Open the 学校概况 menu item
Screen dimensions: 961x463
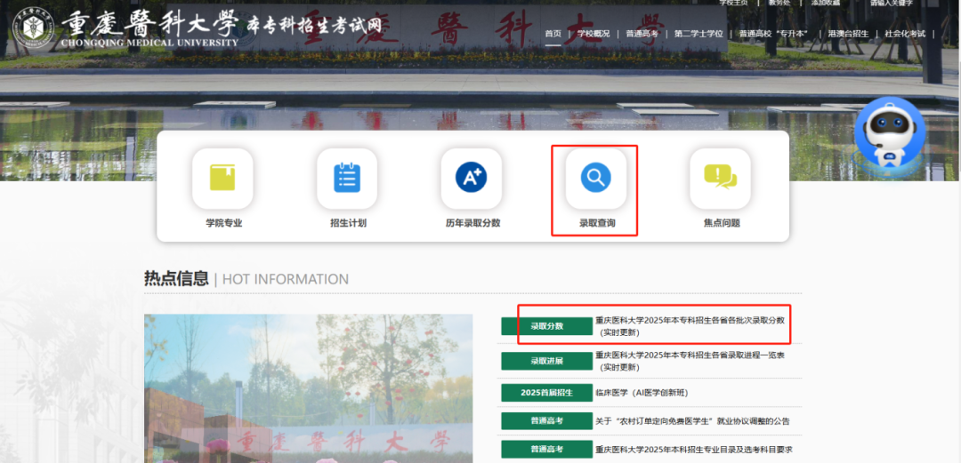(594, 34)
